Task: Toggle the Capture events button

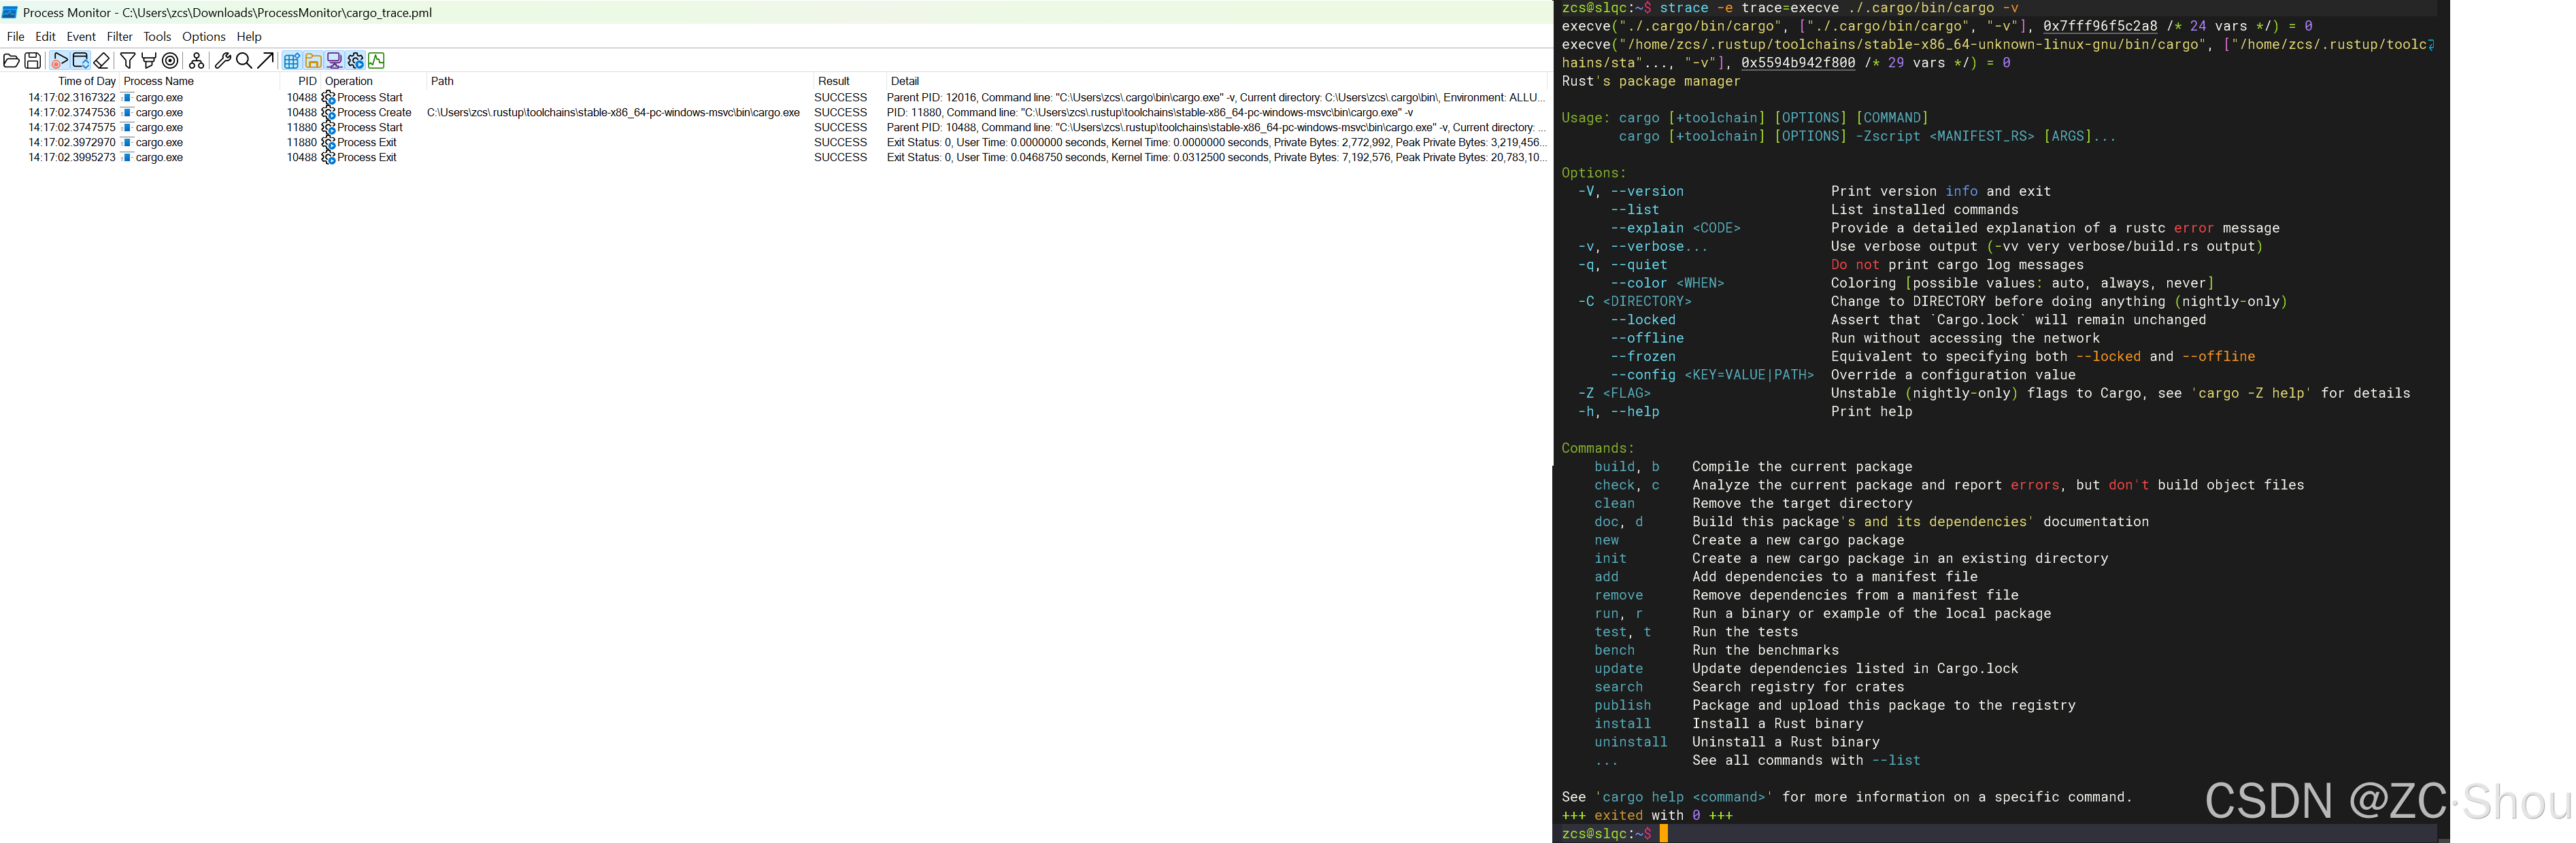Action: click(59, 61)
